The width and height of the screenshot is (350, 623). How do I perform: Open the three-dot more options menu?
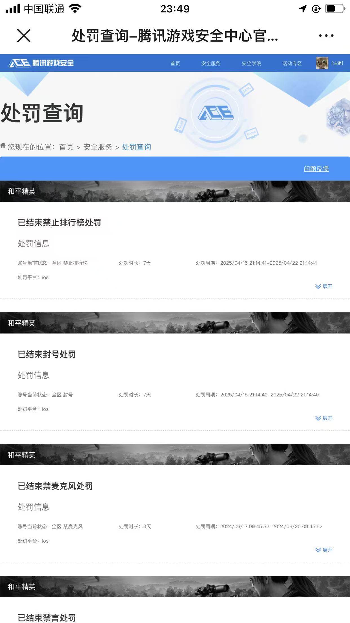pos(326,36)
